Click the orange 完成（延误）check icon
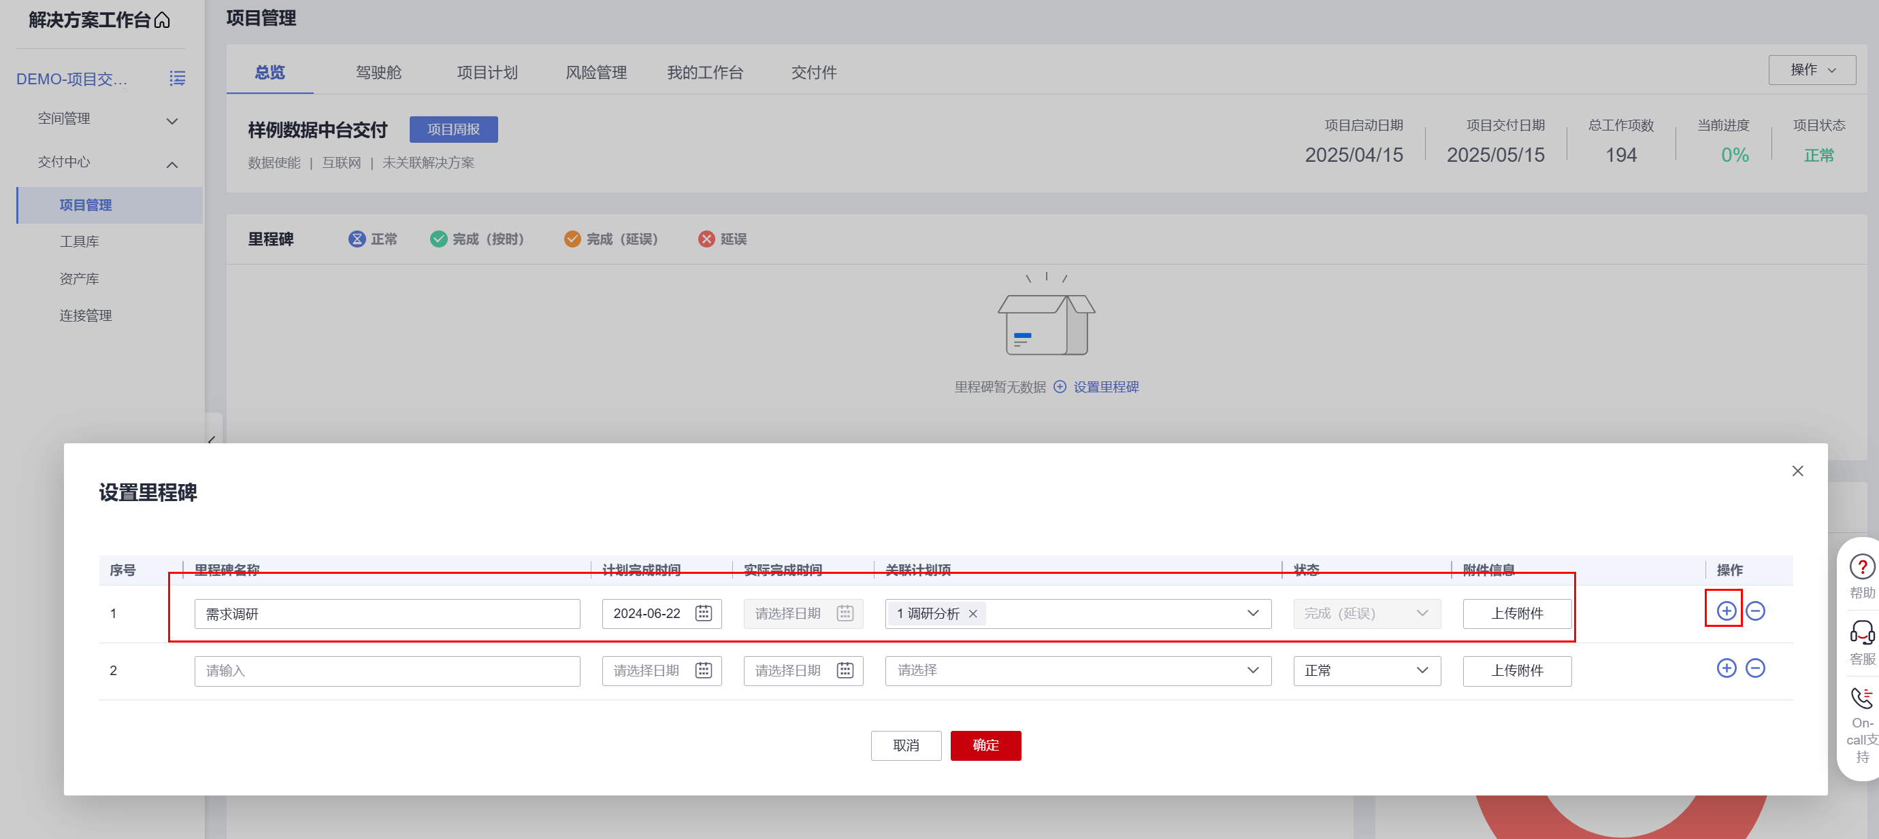 (x=572, y=239)
